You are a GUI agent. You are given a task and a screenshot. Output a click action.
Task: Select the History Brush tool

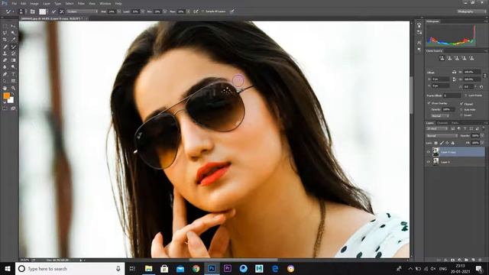point(13,53)
